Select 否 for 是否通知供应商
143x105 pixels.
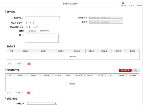click(x=35, y=27)
